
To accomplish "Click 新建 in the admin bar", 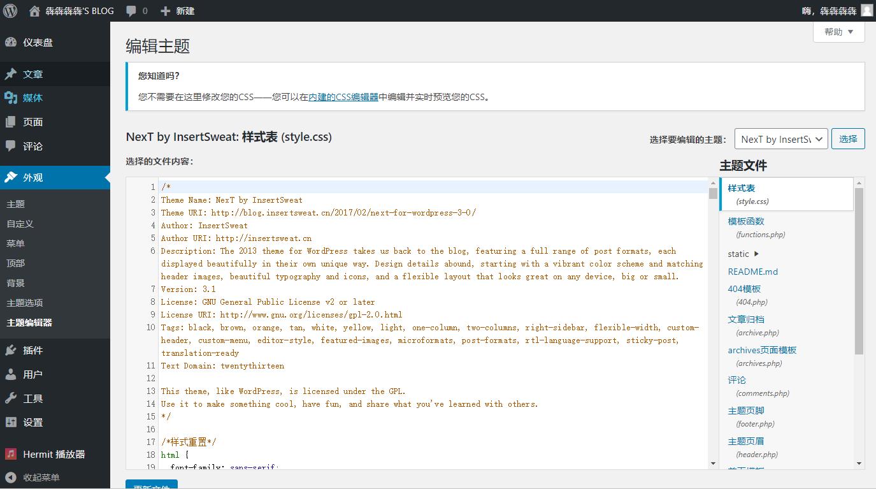I will [x=185, y=11].
